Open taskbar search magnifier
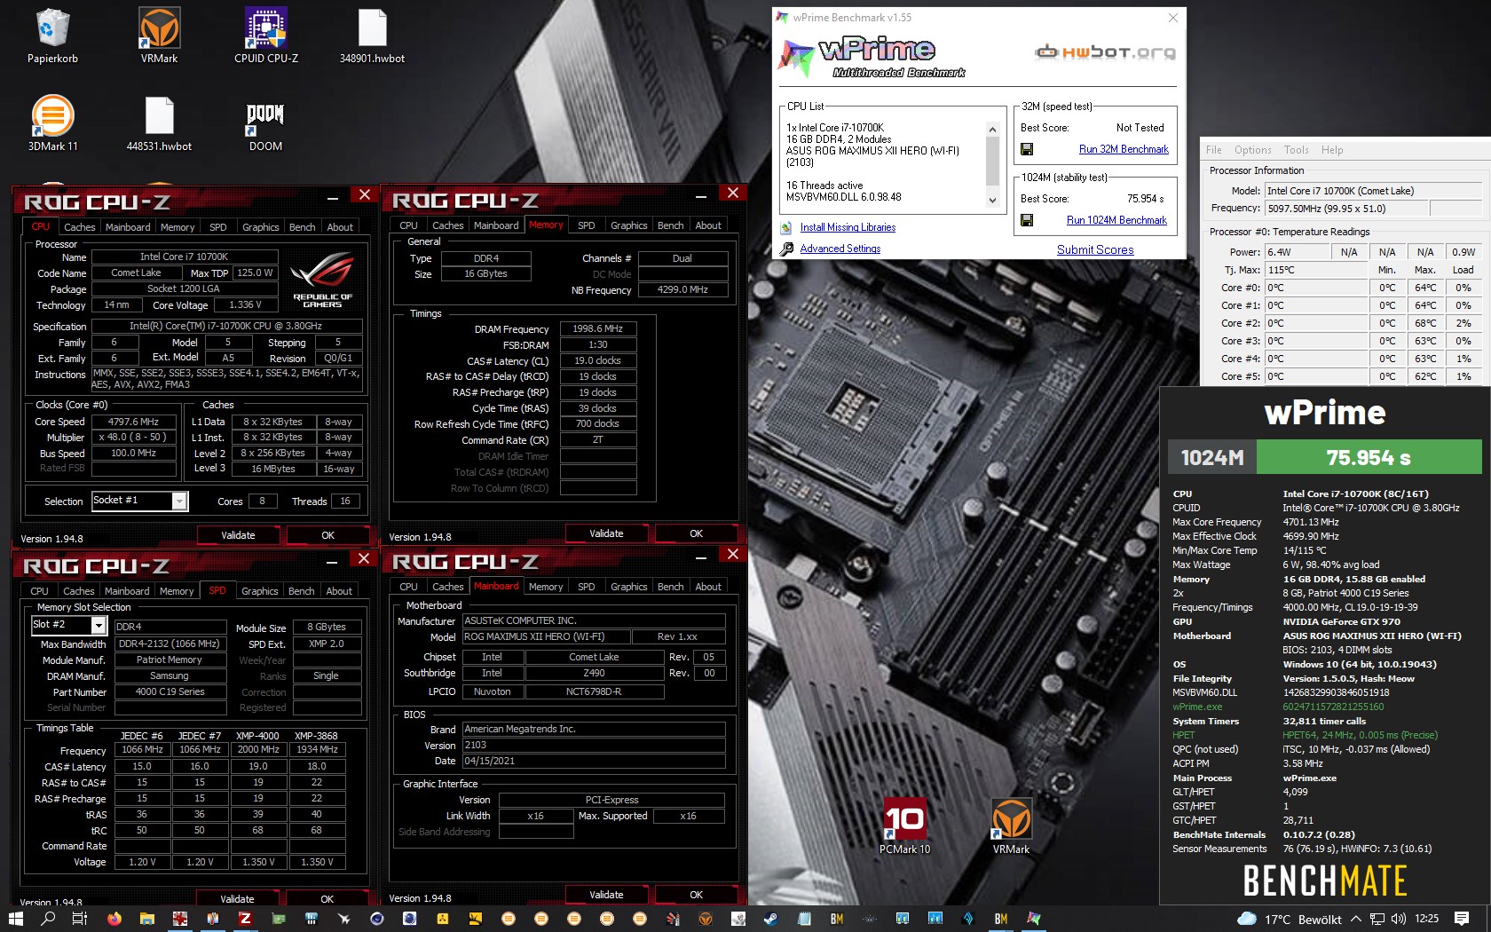 [x=48, y=919]
